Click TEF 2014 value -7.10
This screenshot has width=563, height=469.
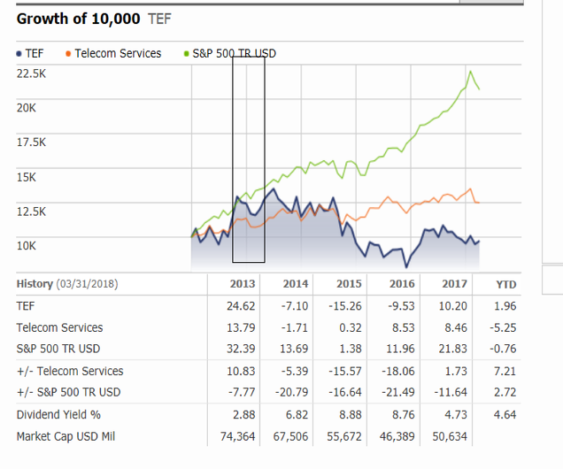[295, 306]
